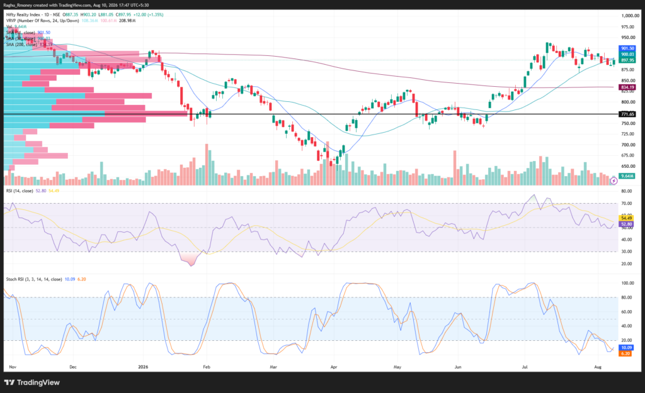This screenshot has width=645, height=393.
Task: Select the RSI (14, close) indicator legend
Action: (20, 191)
